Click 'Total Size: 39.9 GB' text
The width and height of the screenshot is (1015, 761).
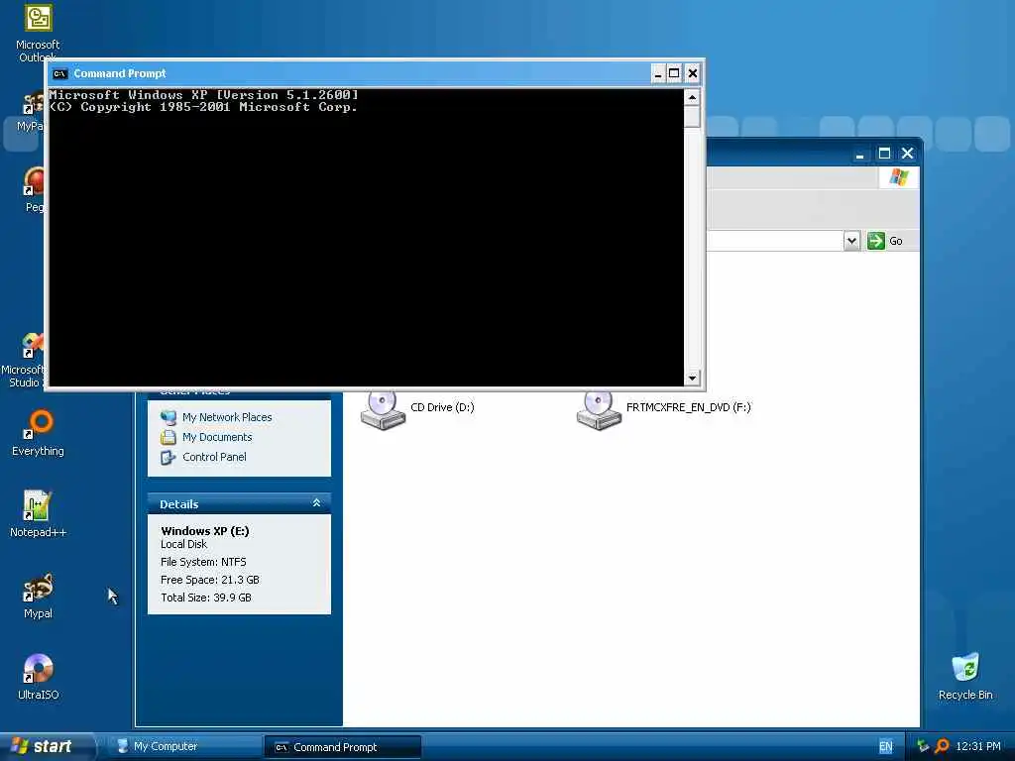click(x=206, y=598)
